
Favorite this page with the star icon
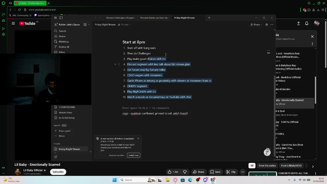pyautogui.click(x=266, y=25)
